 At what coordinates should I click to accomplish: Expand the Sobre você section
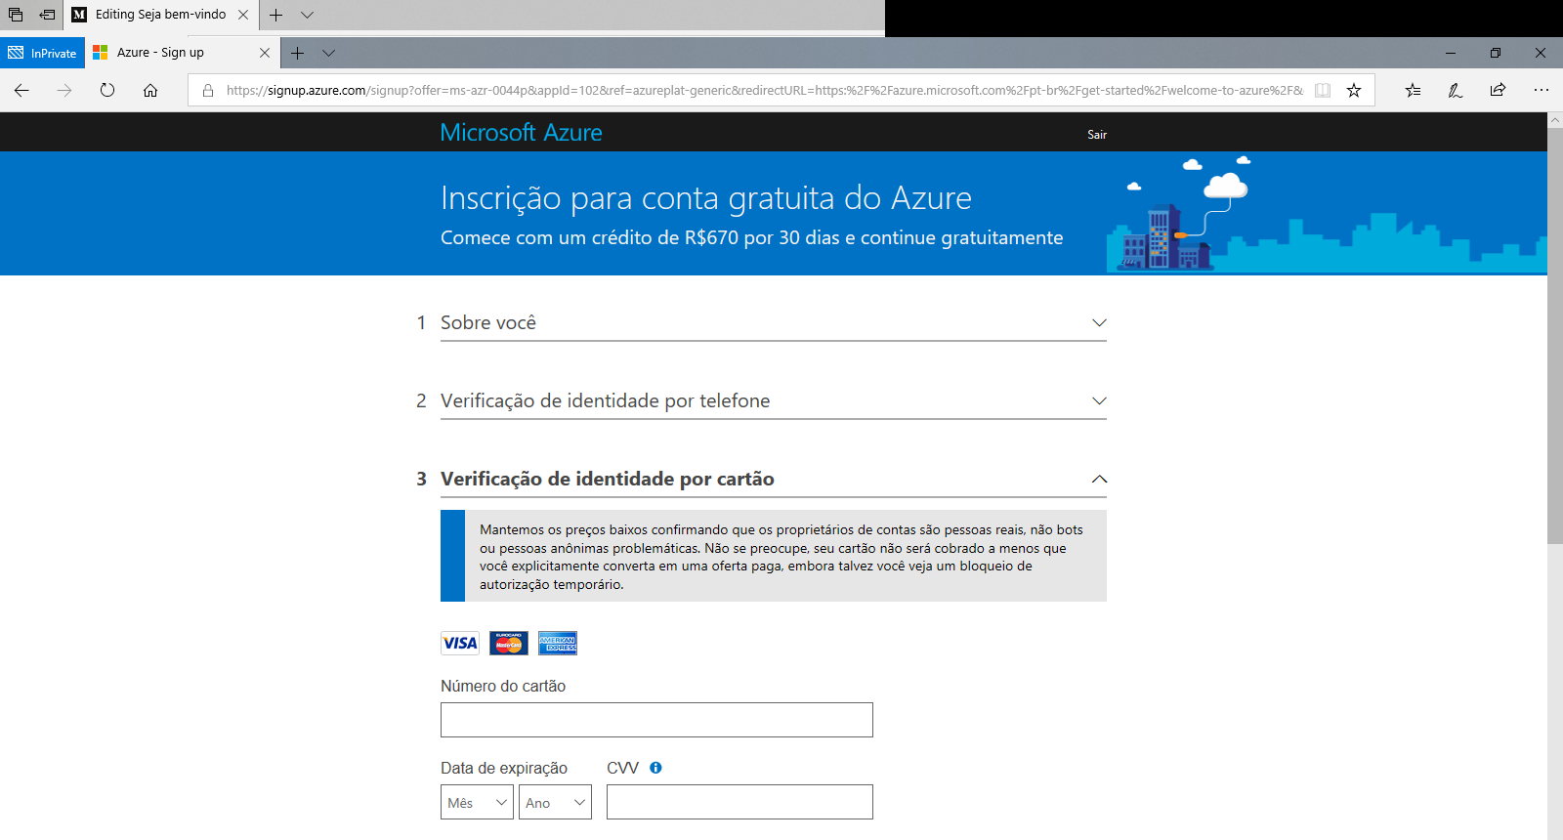tap(1099, 322)
